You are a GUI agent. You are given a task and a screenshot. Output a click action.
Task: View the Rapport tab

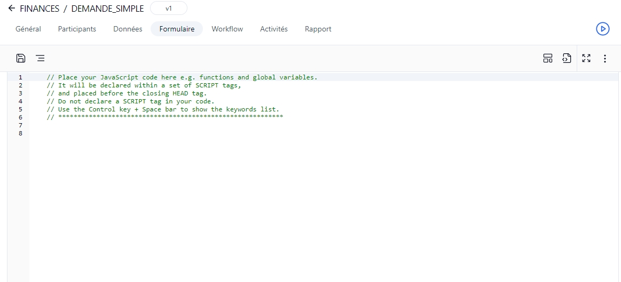(x=318, y=29)
